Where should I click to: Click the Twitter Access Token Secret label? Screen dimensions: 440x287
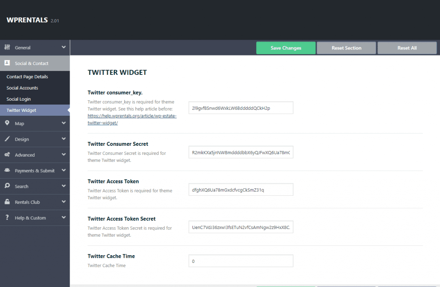122,219
